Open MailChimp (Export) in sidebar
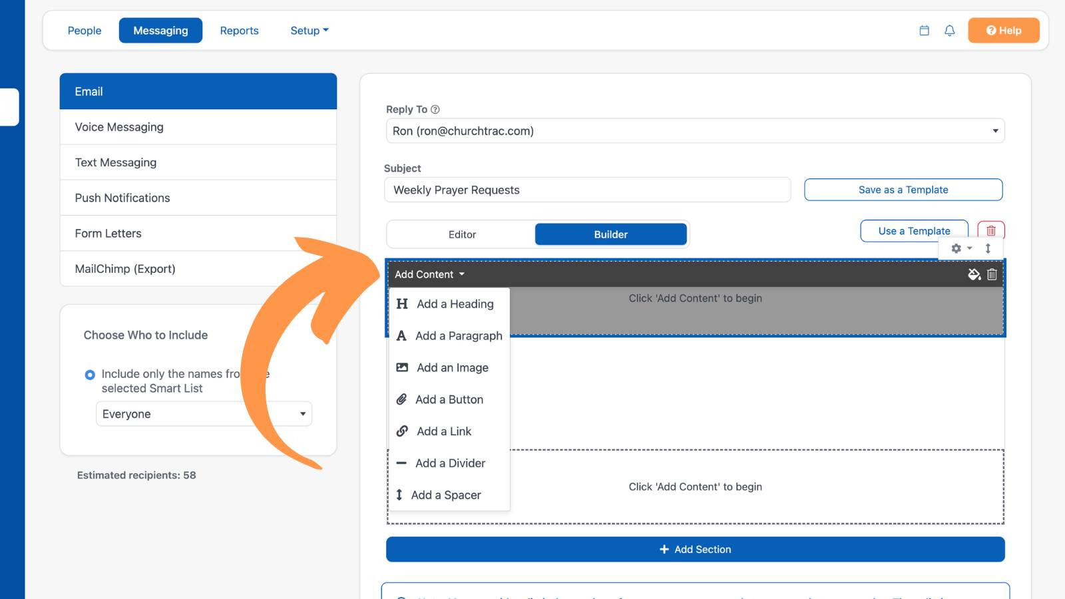 click(x=198, y=269)
